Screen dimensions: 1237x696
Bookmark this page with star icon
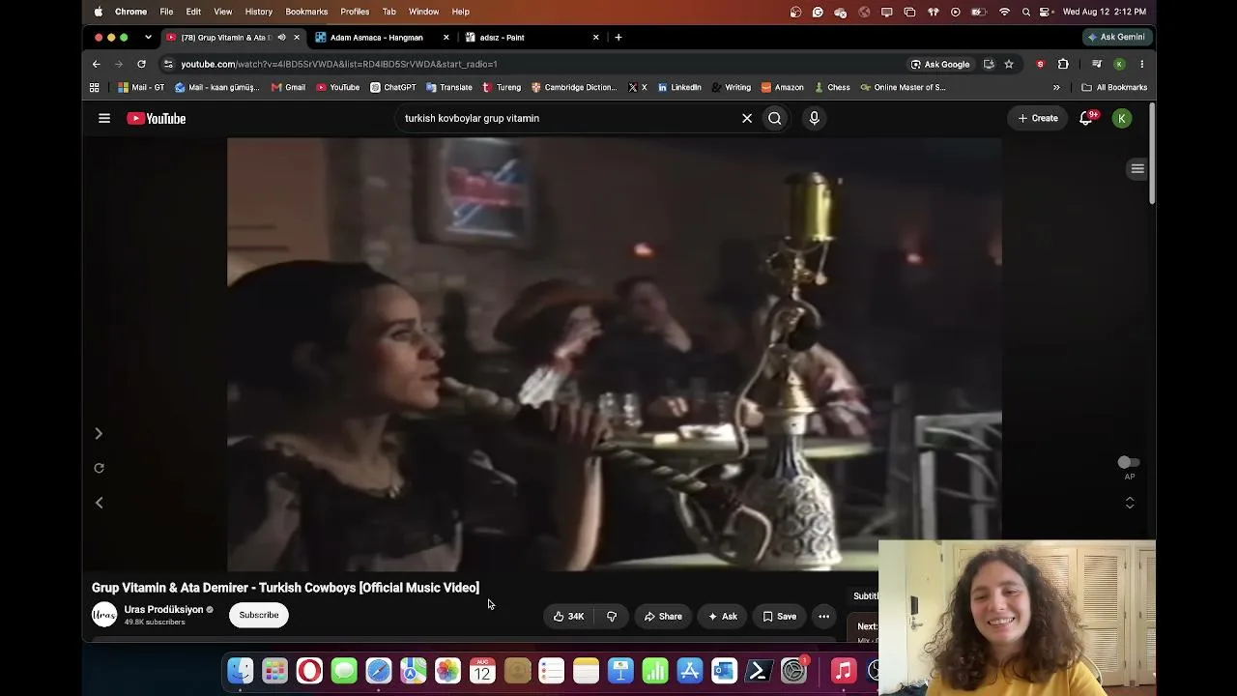1009,64
